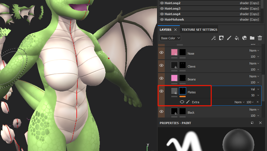Toggle visibility of the Beans layer
This screenshot has width=267, height=151.
tap(161, 78)
